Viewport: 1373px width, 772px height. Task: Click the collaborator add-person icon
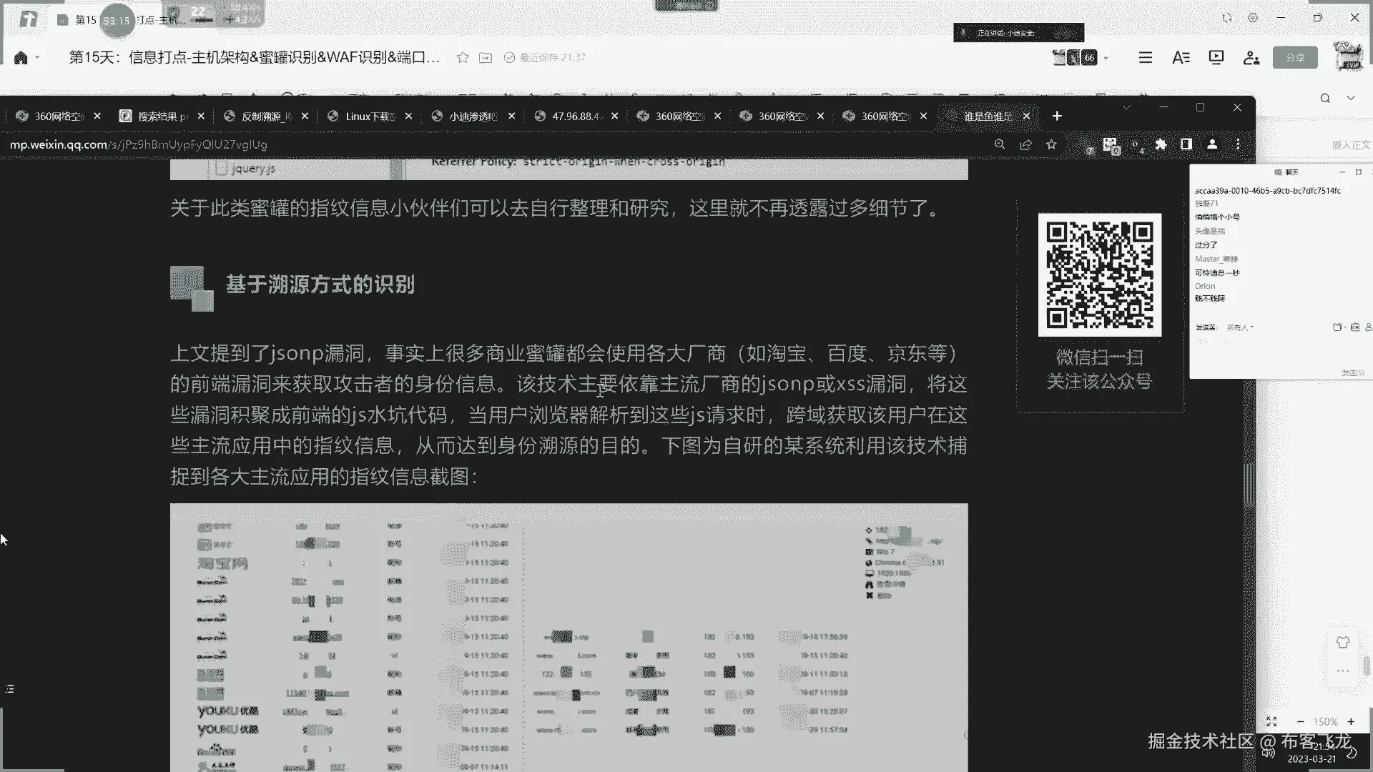(x=1251, y=57)
